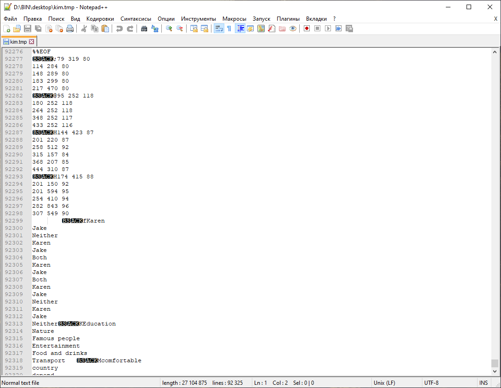This screenshot has height=388, width=501.
Task: Toggle Show all characters pilcrow icon
Action: point(229,29)
